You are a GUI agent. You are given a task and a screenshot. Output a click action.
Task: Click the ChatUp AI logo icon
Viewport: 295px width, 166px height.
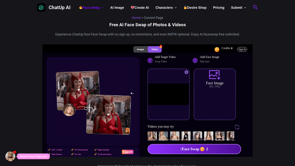(41, 8)
